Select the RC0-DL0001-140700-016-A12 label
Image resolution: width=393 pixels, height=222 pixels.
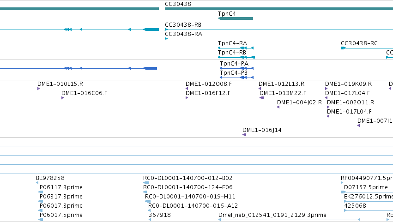pos(193,206)
